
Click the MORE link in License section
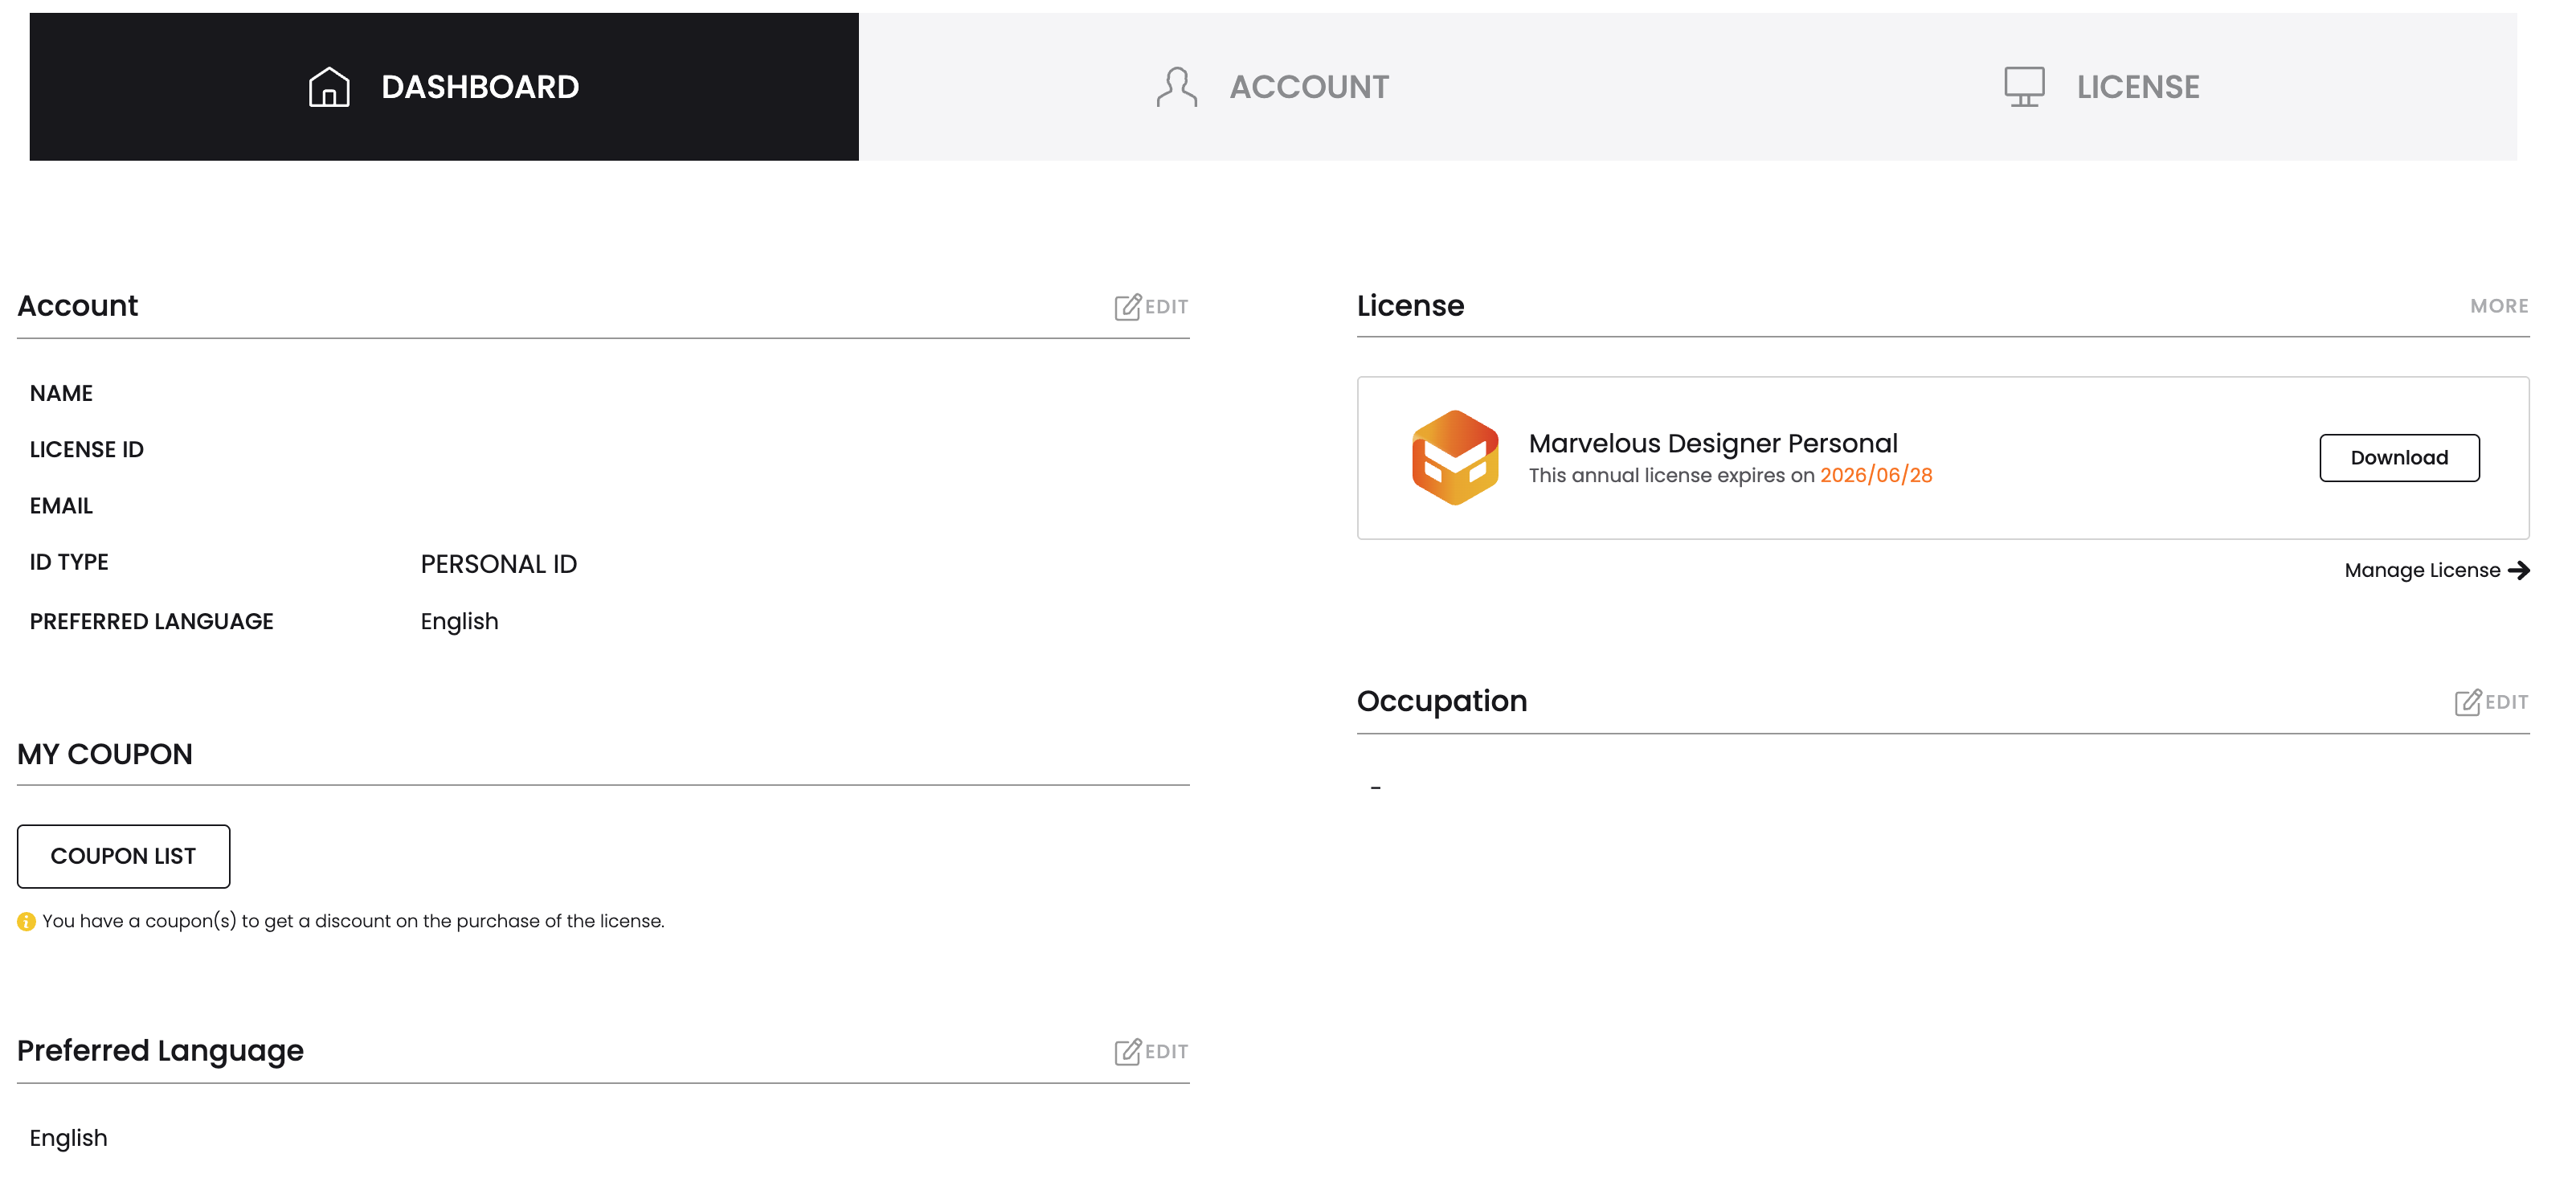pos(2499,306)
